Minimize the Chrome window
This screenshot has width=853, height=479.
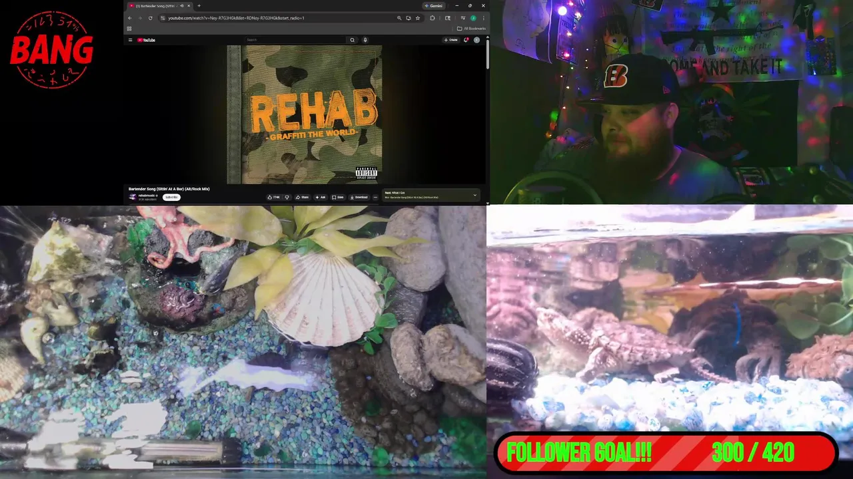pyautogui.click(x=457, y=5)
